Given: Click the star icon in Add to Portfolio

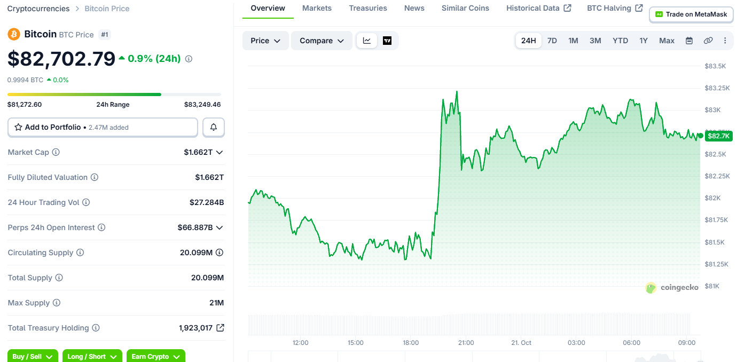Looking at the screenshot, I should [18, 127].
